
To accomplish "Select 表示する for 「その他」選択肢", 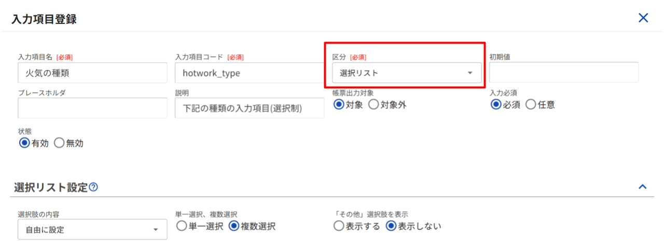I will (x=339, y=226).
